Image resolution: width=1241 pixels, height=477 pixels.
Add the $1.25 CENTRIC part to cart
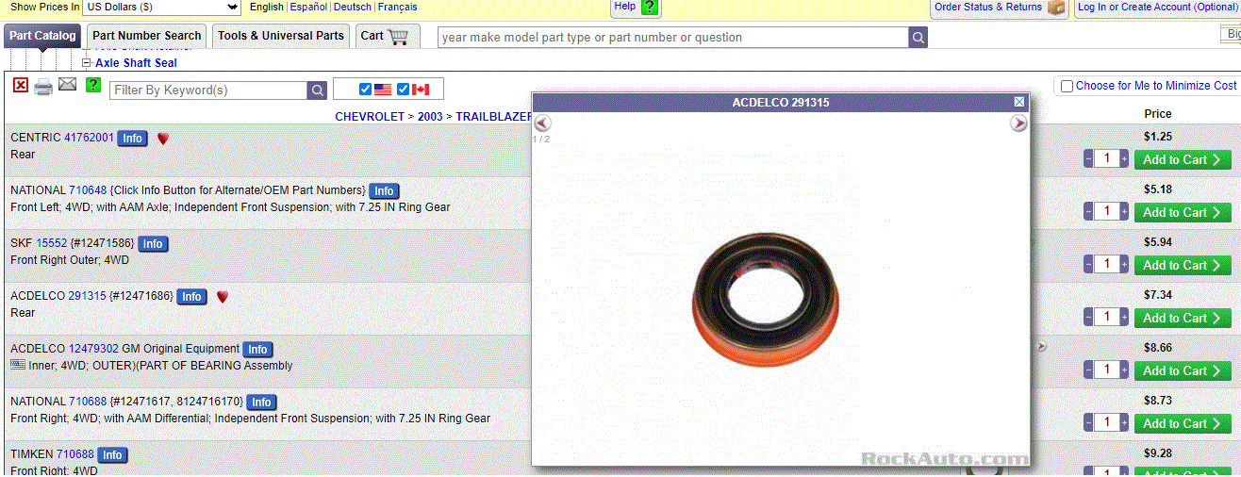pyautogui.click(x=1183, y=159)
